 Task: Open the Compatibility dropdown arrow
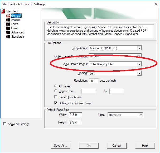pos(139,48)
